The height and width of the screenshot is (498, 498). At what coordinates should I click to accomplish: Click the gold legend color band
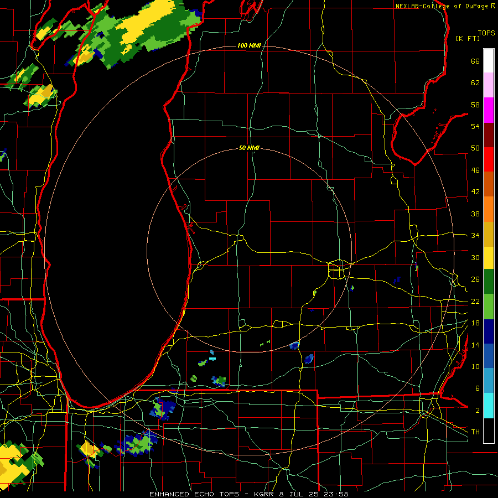click(x=489, y=234)
